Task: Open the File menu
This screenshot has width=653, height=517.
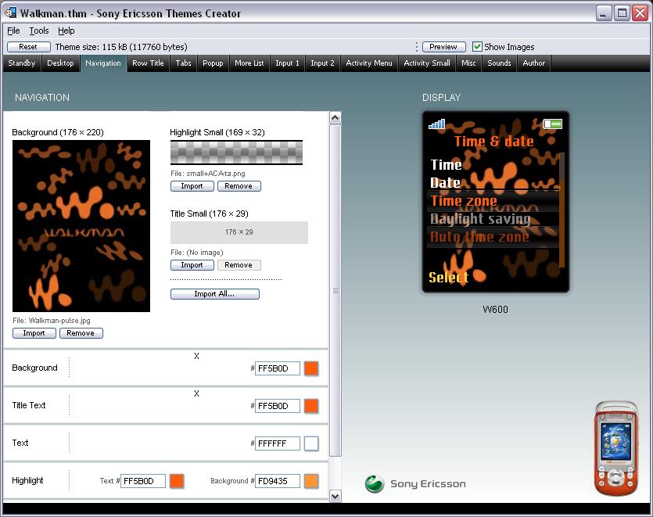Action: pos(13,31)
